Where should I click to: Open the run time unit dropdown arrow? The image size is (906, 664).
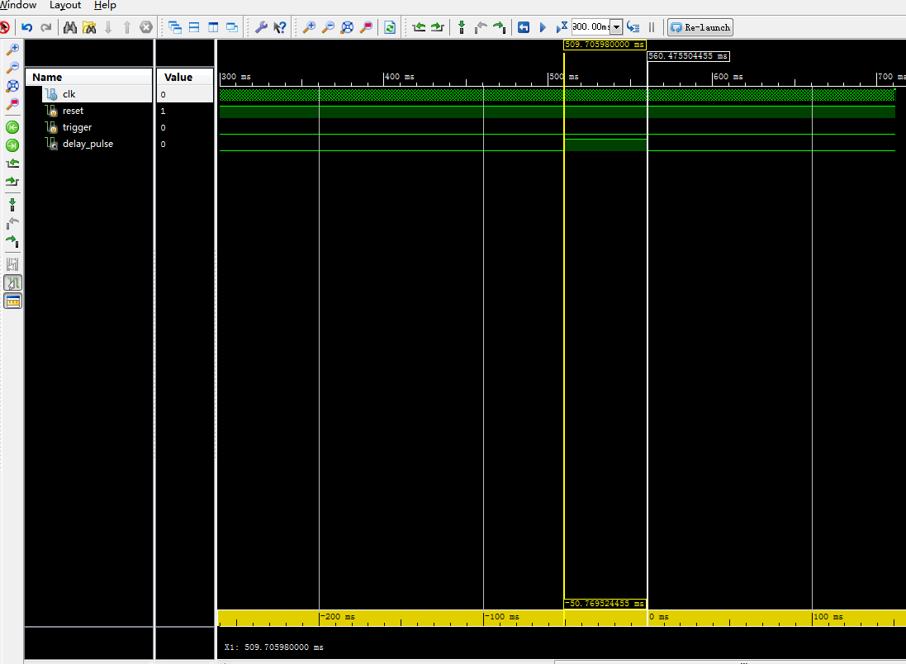(x=616, y=27)
